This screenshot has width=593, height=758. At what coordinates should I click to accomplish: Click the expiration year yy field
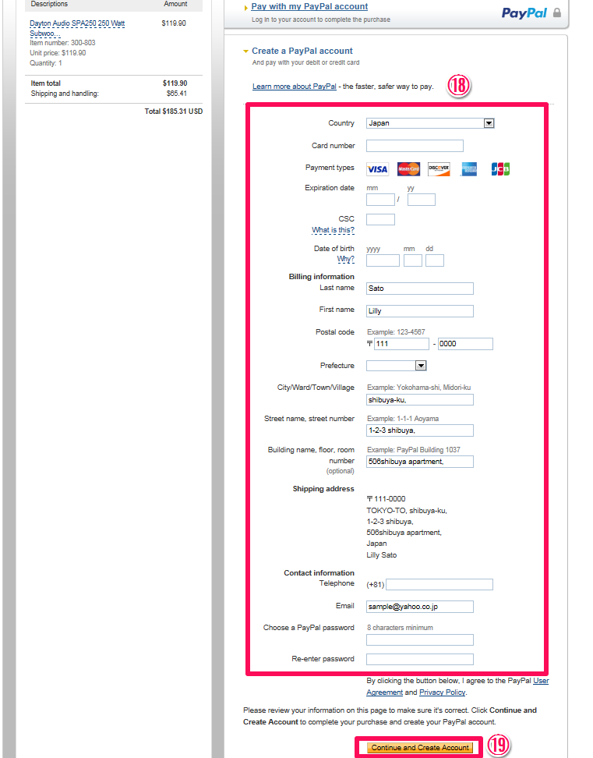pyautogui.click(x=421, y=200)
